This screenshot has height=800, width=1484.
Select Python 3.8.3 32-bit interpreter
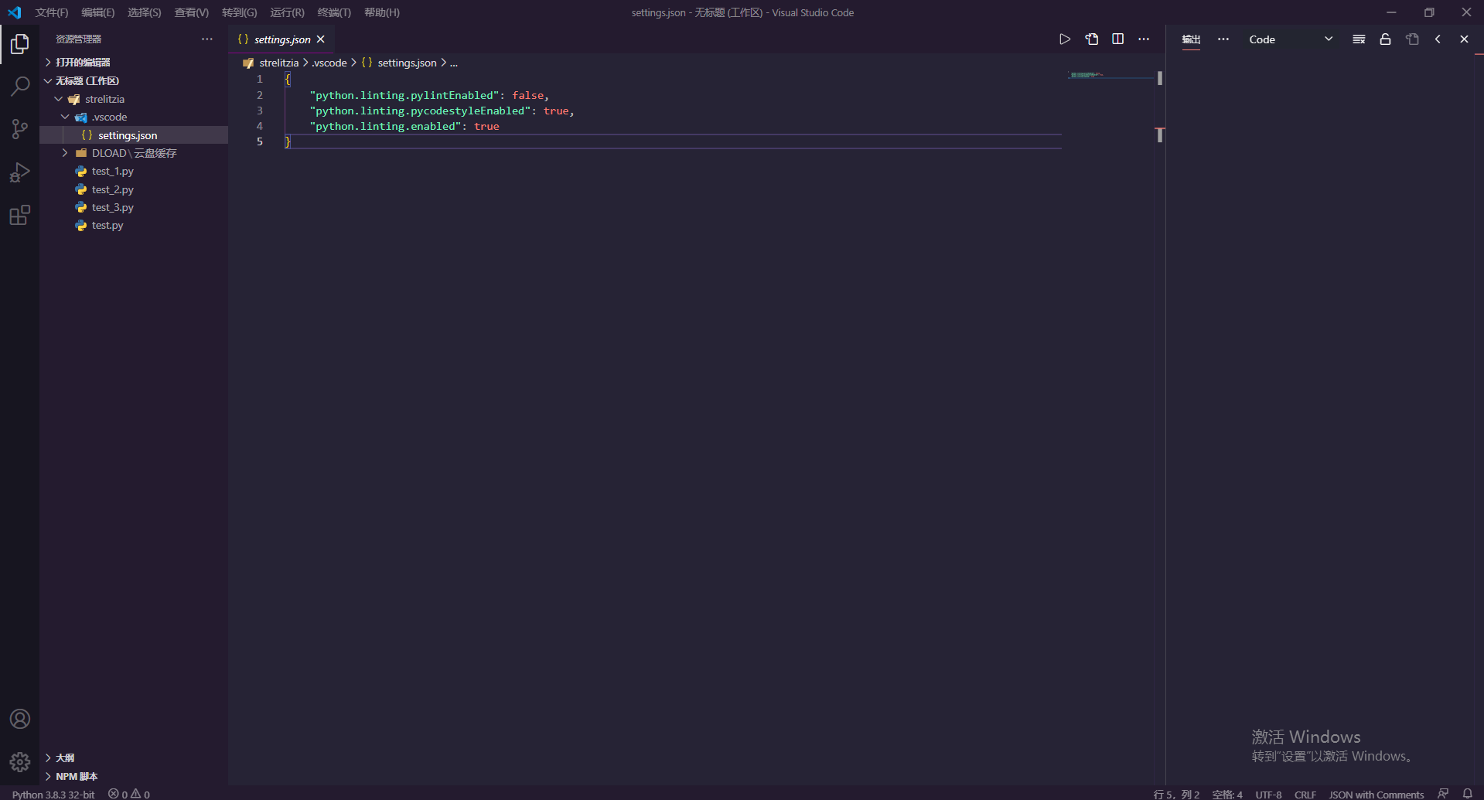pos(53,794)
